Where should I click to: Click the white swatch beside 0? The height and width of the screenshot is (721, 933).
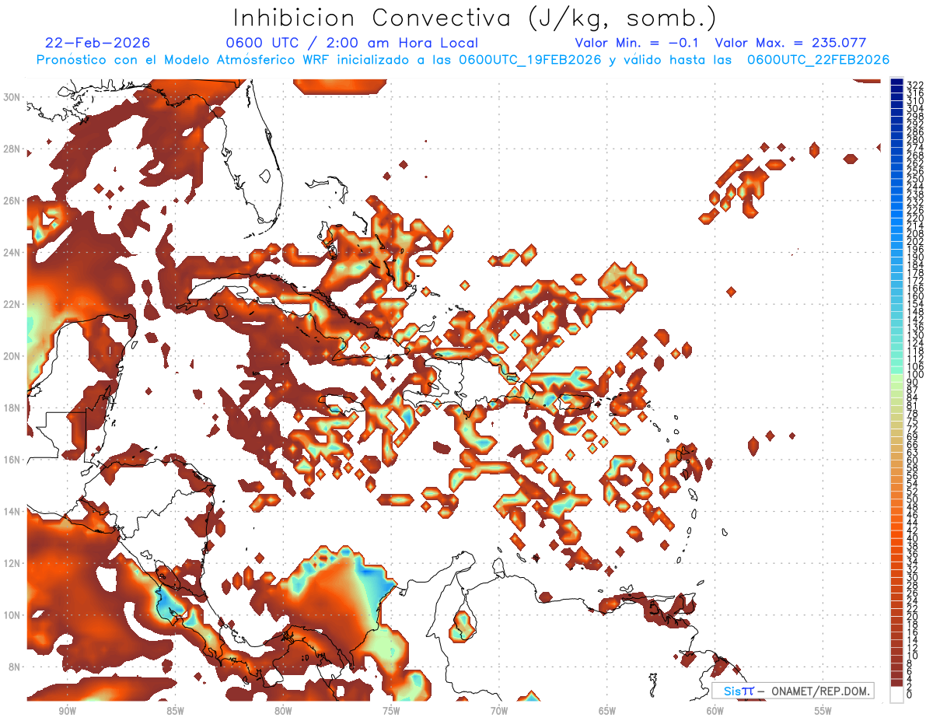coord(897,695)
